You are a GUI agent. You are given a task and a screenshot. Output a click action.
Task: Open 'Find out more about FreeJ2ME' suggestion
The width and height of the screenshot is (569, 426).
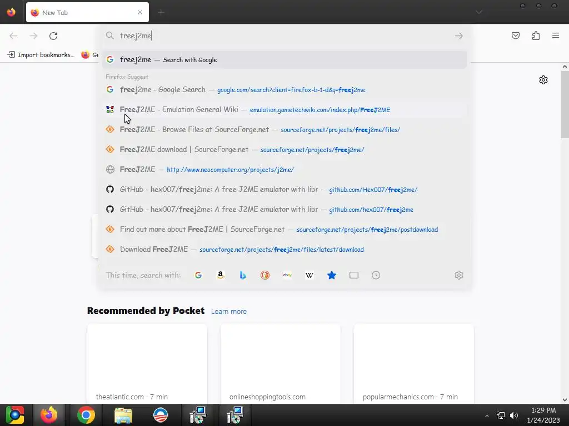(284, 229)
